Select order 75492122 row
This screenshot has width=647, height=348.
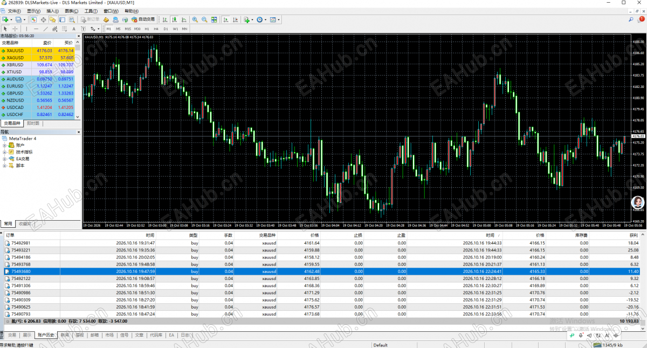[x=322, y=278]
